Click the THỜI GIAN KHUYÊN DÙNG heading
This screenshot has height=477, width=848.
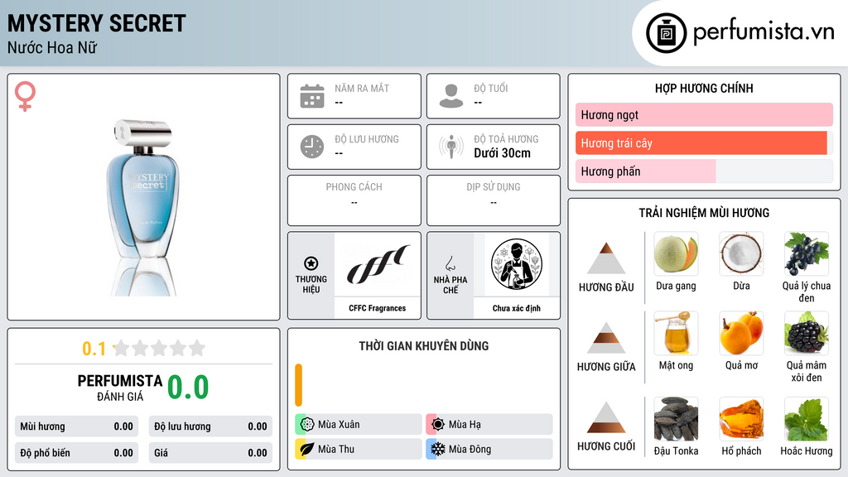pos(424,345)
